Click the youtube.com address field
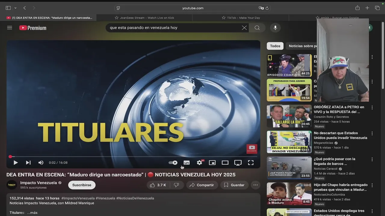 [x=192, y=8]
